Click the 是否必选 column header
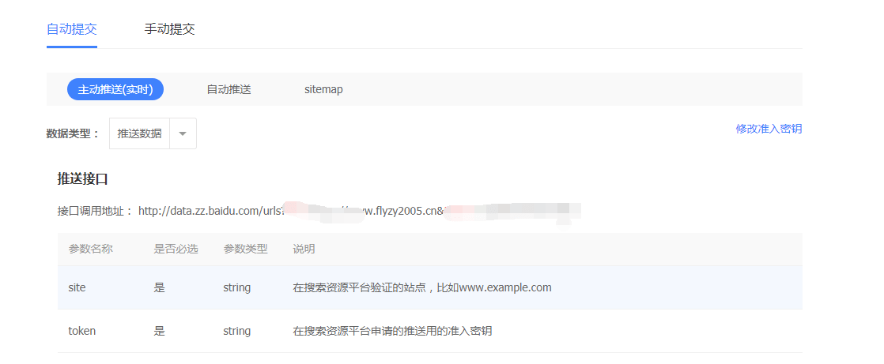Image resolution: width=884 pixels, height=364 pixels. coord(176,249)
